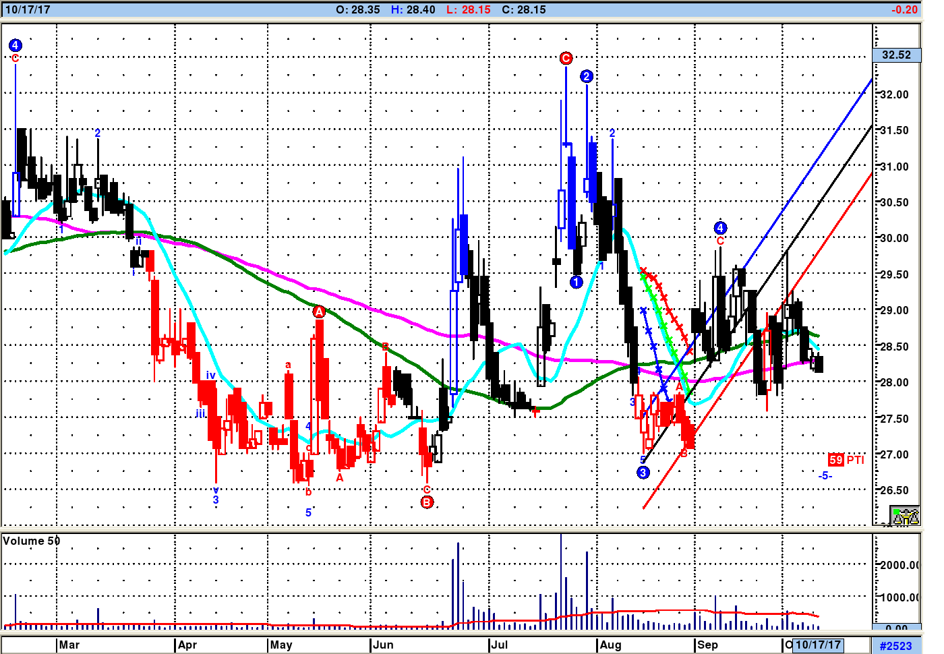Click the Mar label on the time axis
Image resolution: width=944 pixels, height=654 pixels.
[69, 645]
